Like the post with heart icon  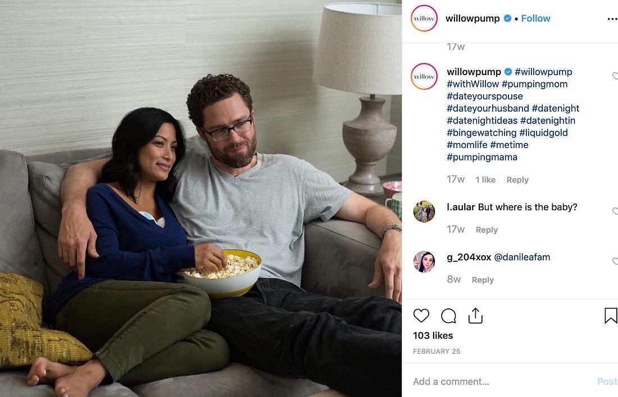421,316
